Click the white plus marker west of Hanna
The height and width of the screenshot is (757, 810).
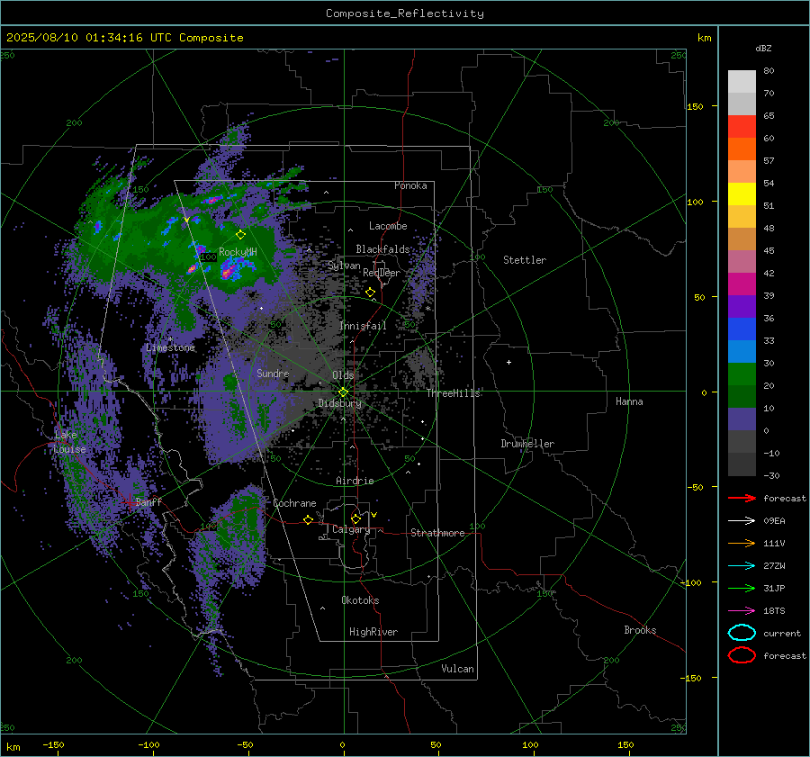508,362
